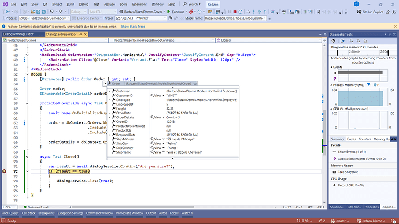Click the Navigate Backward icon

(x=8, y=12)
